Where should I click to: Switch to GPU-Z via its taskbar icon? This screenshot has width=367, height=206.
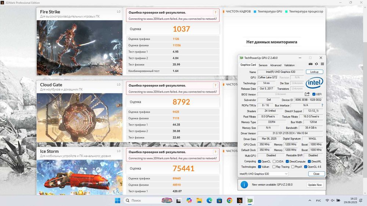(250, 201)
